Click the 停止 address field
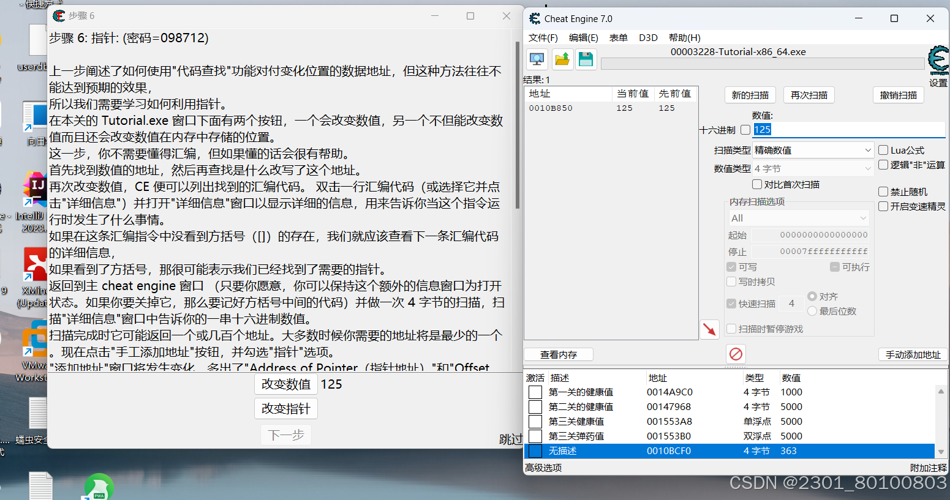The width and height of the screenshot is (950, 500). pos(811,252)
